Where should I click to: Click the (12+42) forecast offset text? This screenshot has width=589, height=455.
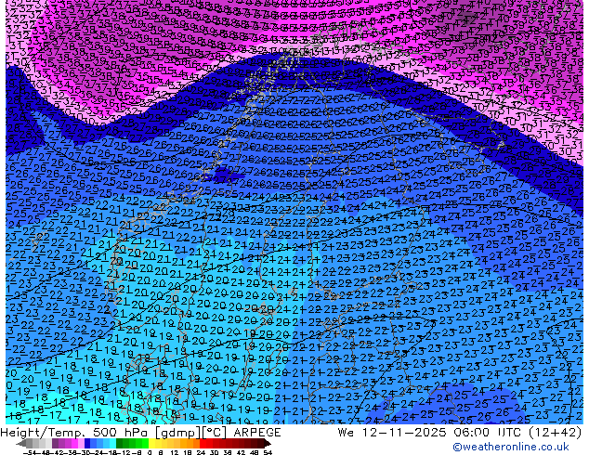(x=555, y=433)
